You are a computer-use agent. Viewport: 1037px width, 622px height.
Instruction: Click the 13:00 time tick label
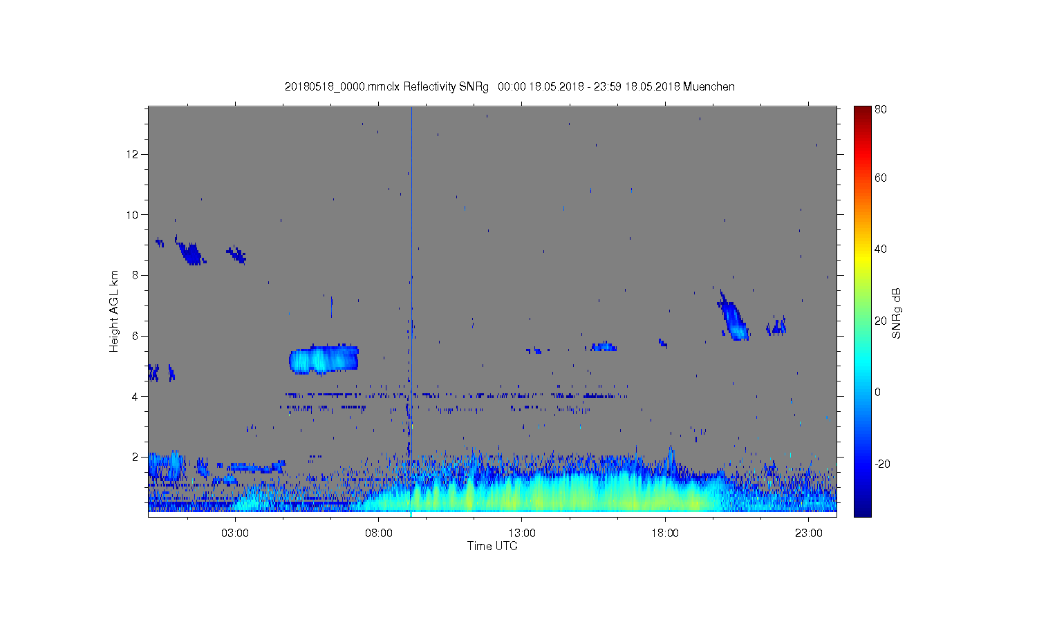[x=522, y=534]
